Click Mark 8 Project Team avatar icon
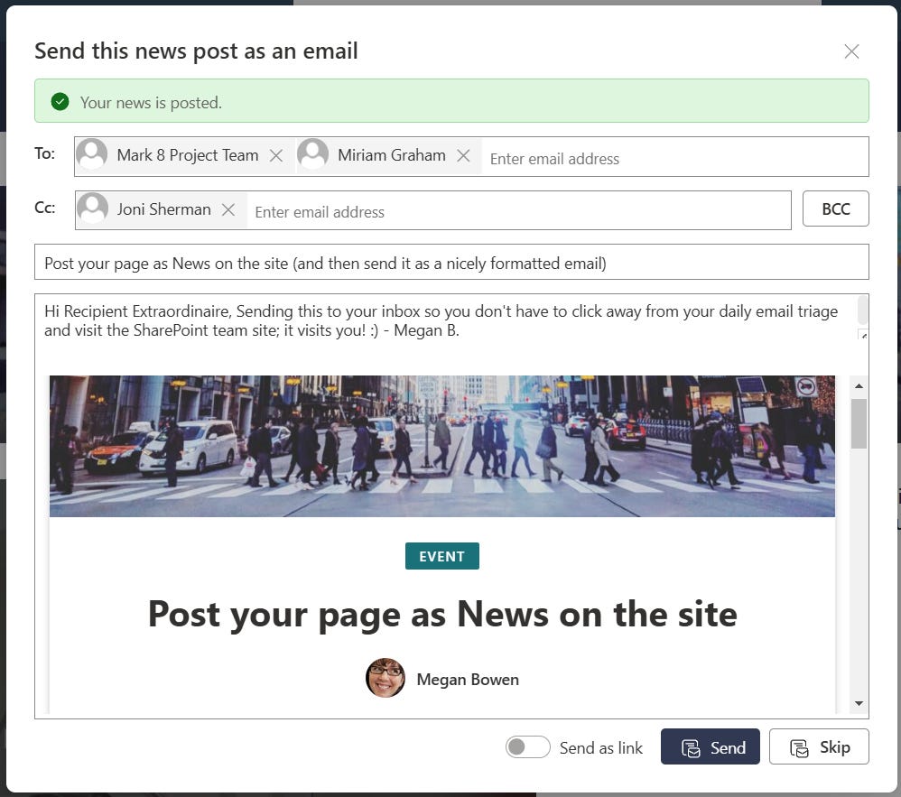This screenshot has width=901, height=797. pyautogui.click(x=92, y=154)
